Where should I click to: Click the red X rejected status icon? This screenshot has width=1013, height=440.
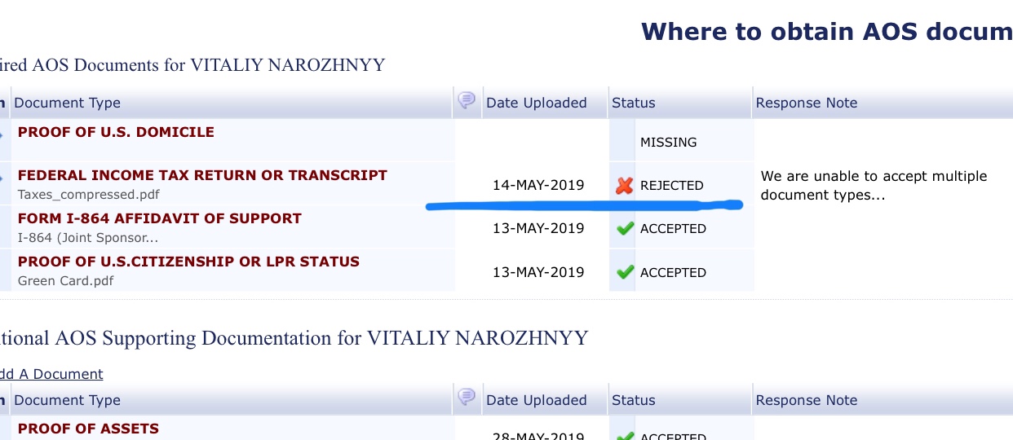click(x=624, y=186)
